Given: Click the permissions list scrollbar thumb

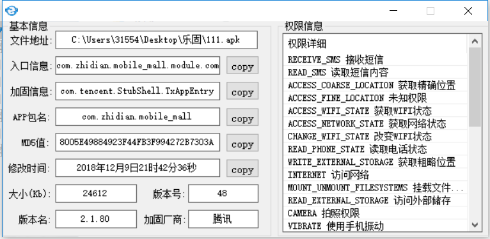Looking at the screenshot, I should (x=475, y=88).
